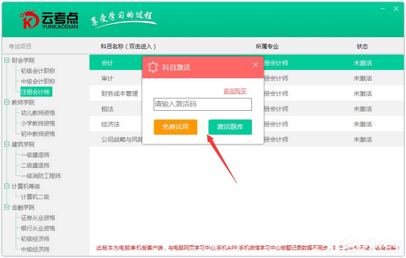Image resolution: width=406 pixels, height=258 pixels.
Task: Collapse the 财会学院 tree branch
Action: [x=6, y=60]
